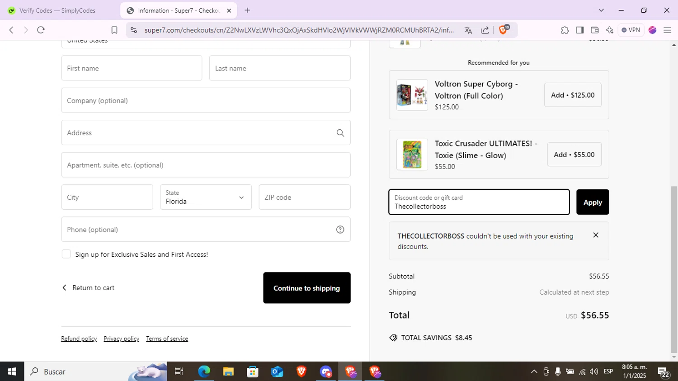The image size is (678, 381).
Task: Open the Windows Start menu
Action: coord(12,372)
